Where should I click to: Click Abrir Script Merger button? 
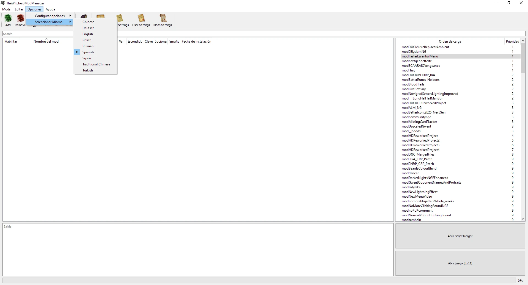click(460, 236)
